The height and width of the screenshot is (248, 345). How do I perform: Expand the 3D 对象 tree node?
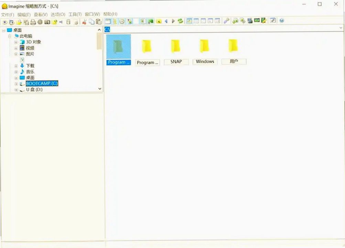click(16, 42)
